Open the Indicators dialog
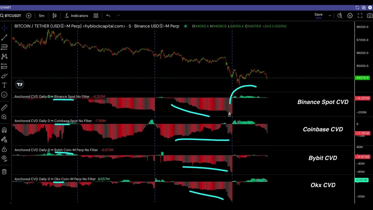 (x=76, y=16)
